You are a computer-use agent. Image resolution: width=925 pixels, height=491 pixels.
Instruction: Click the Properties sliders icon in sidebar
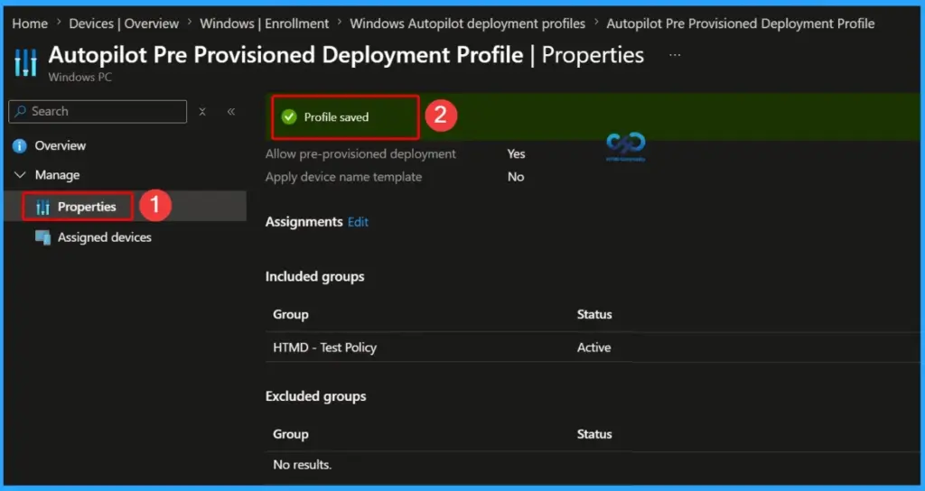pyautogui.click(x=42, y=207)
